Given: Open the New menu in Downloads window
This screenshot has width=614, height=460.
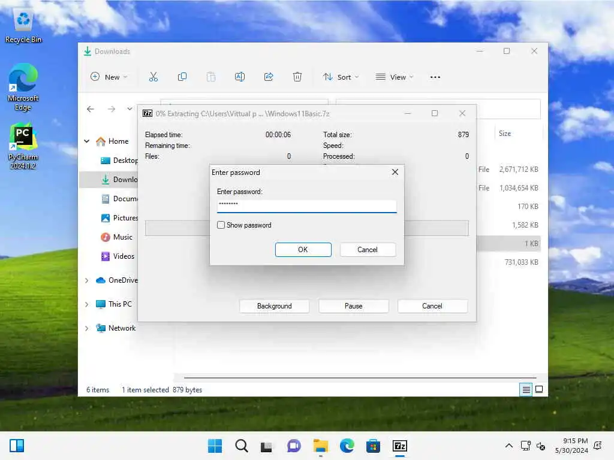Looking at the screenshot, I should [x=109, y=77].
